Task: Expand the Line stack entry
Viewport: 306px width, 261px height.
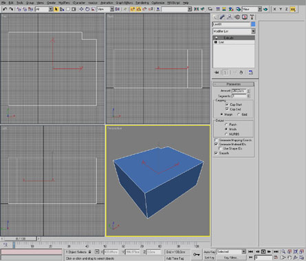Action: click(x=215, y=42)
